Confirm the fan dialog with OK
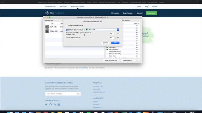202x113 pixels. click(115, 43)
